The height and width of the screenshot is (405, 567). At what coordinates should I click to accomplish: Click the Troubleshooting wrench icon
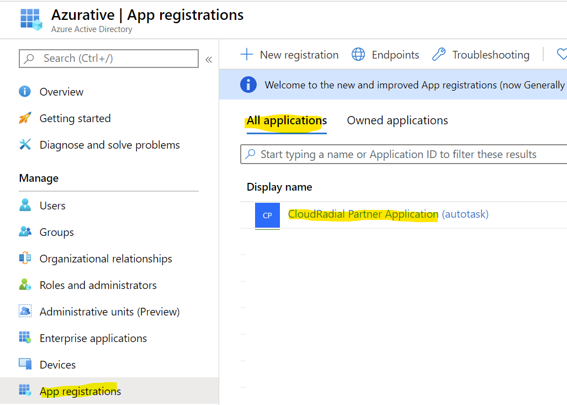438,54
